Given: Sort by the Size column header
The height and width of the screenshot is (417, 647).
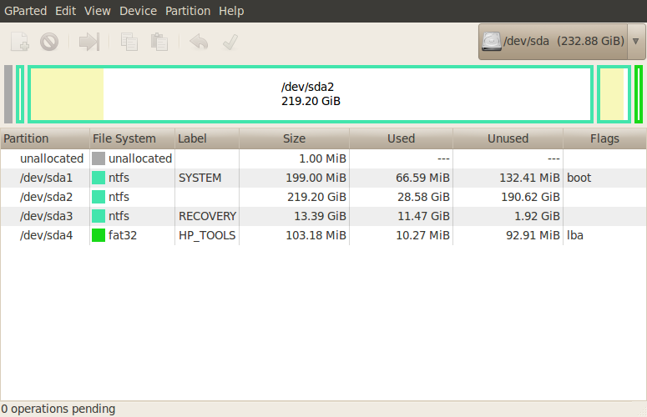Looking at the screenshot, I should tap(294, 138).
